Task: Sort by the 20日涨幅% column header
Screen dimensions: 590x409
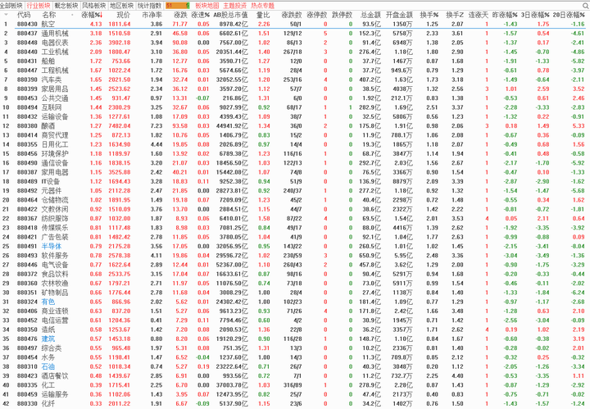Action: click(x=569, y=15)
